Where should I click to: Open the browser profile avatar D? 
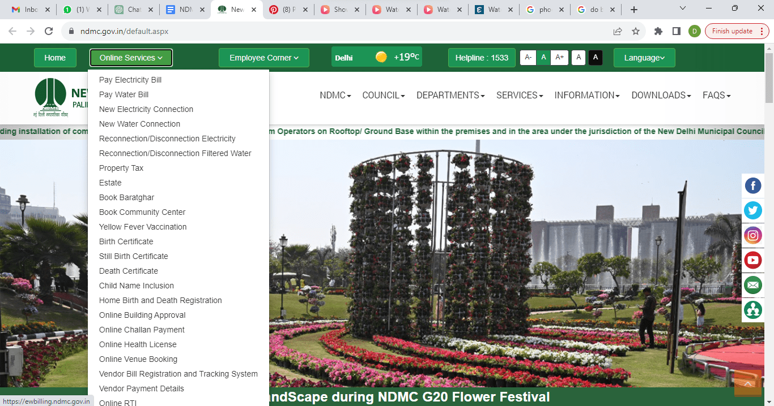[x=695, y=31]
